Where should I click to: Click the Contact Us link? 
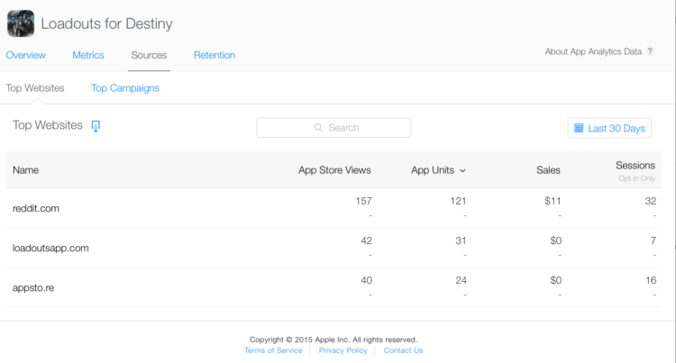[x=403, y=350]
